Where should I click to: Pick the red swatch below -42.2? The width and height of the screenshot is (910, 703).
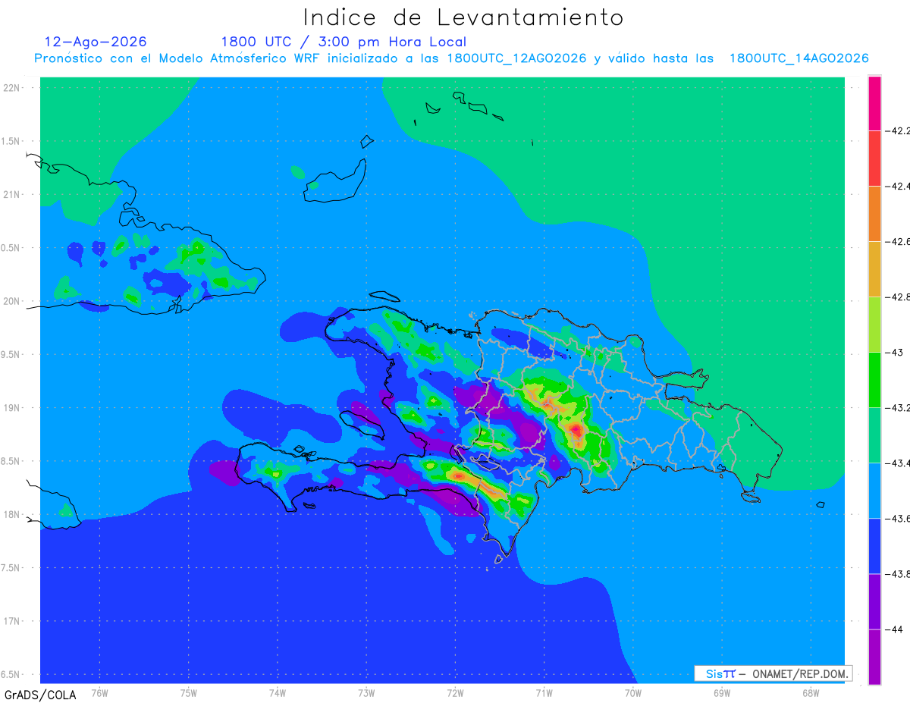[874, 158]
